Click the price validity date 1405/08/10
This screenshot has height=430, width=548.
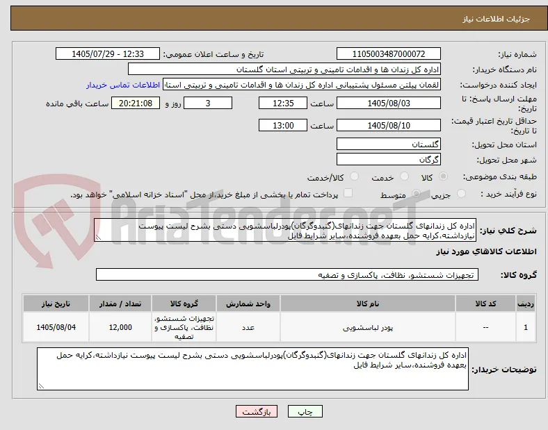click(388, 125)
